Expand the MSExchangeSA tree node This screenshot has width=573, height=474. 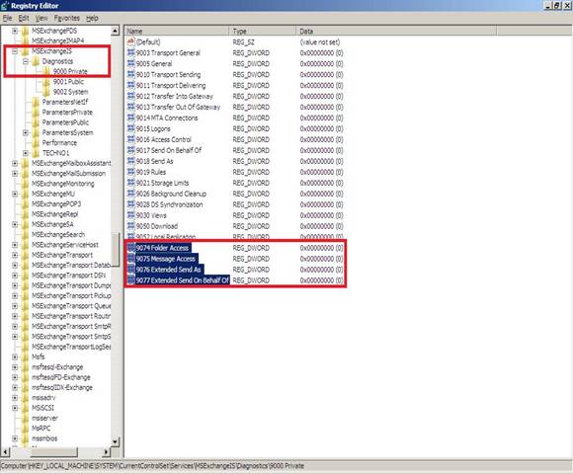coord(15,224)
